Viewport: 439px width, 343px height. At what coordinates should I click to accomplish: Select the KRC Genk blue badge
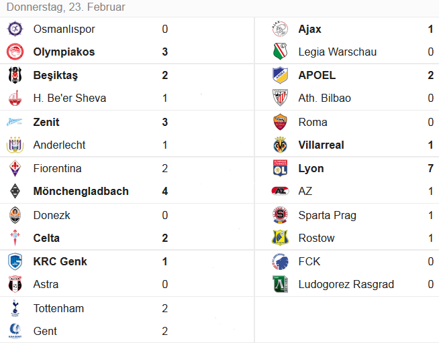coord(15,261)
